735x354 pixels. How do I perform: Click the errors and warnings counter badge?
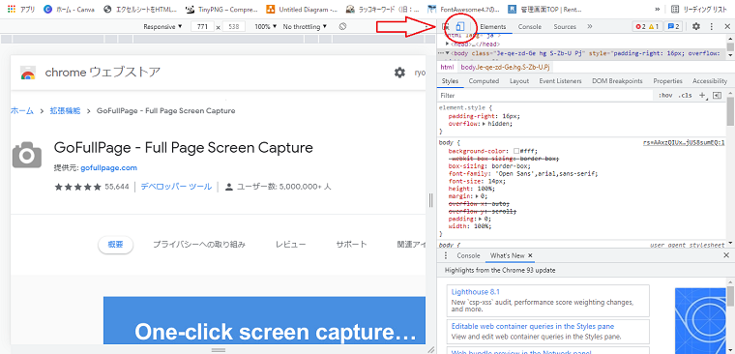click(647, 27)
